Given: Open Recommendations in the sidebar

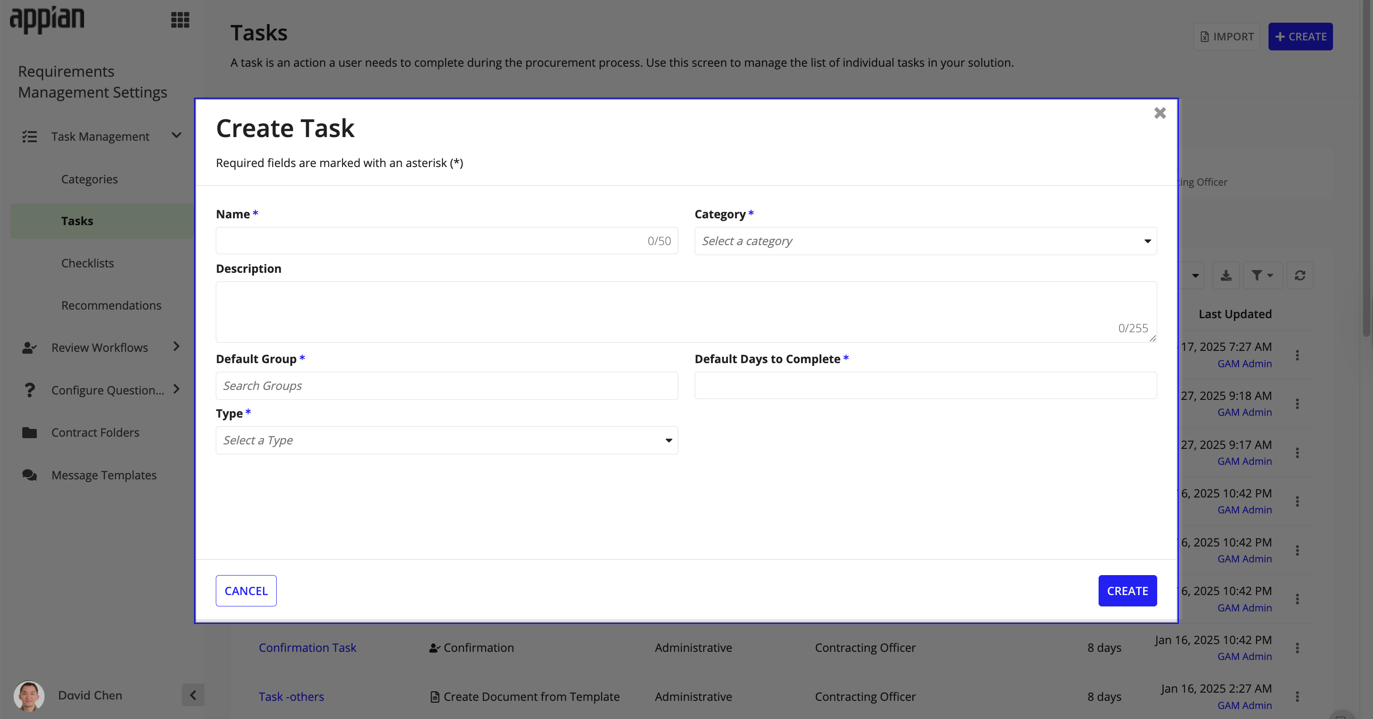Looking at the screenshot, I should click(111, 305).
